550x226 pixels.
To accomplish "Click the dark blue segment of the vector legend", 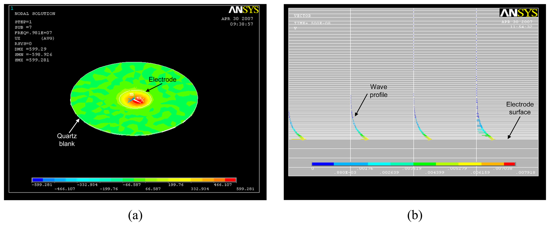I will click(x=323, y=164).
